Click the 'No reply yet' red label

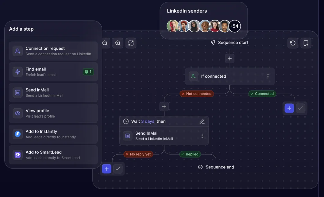138,154
